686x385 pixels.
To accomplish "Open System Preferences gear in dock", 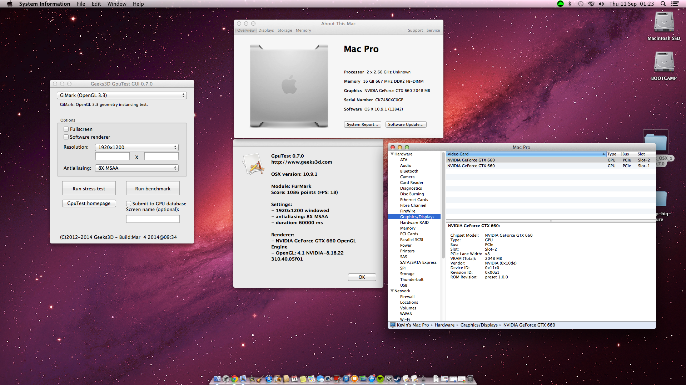I will 389,379.
